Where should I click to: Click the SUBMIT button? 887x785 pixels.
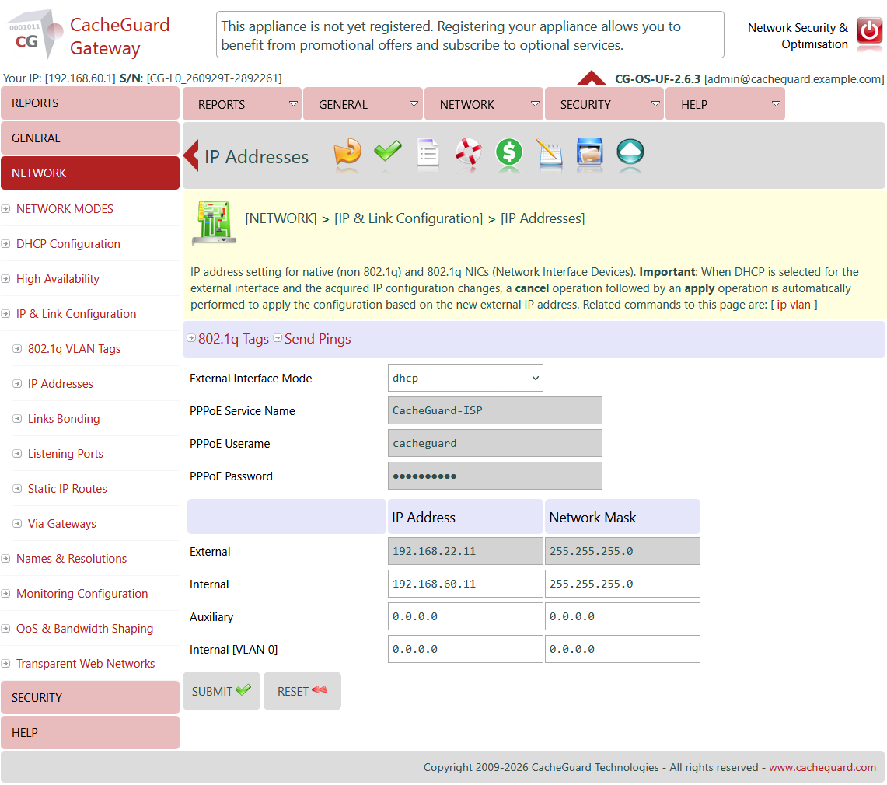point(222,691)
